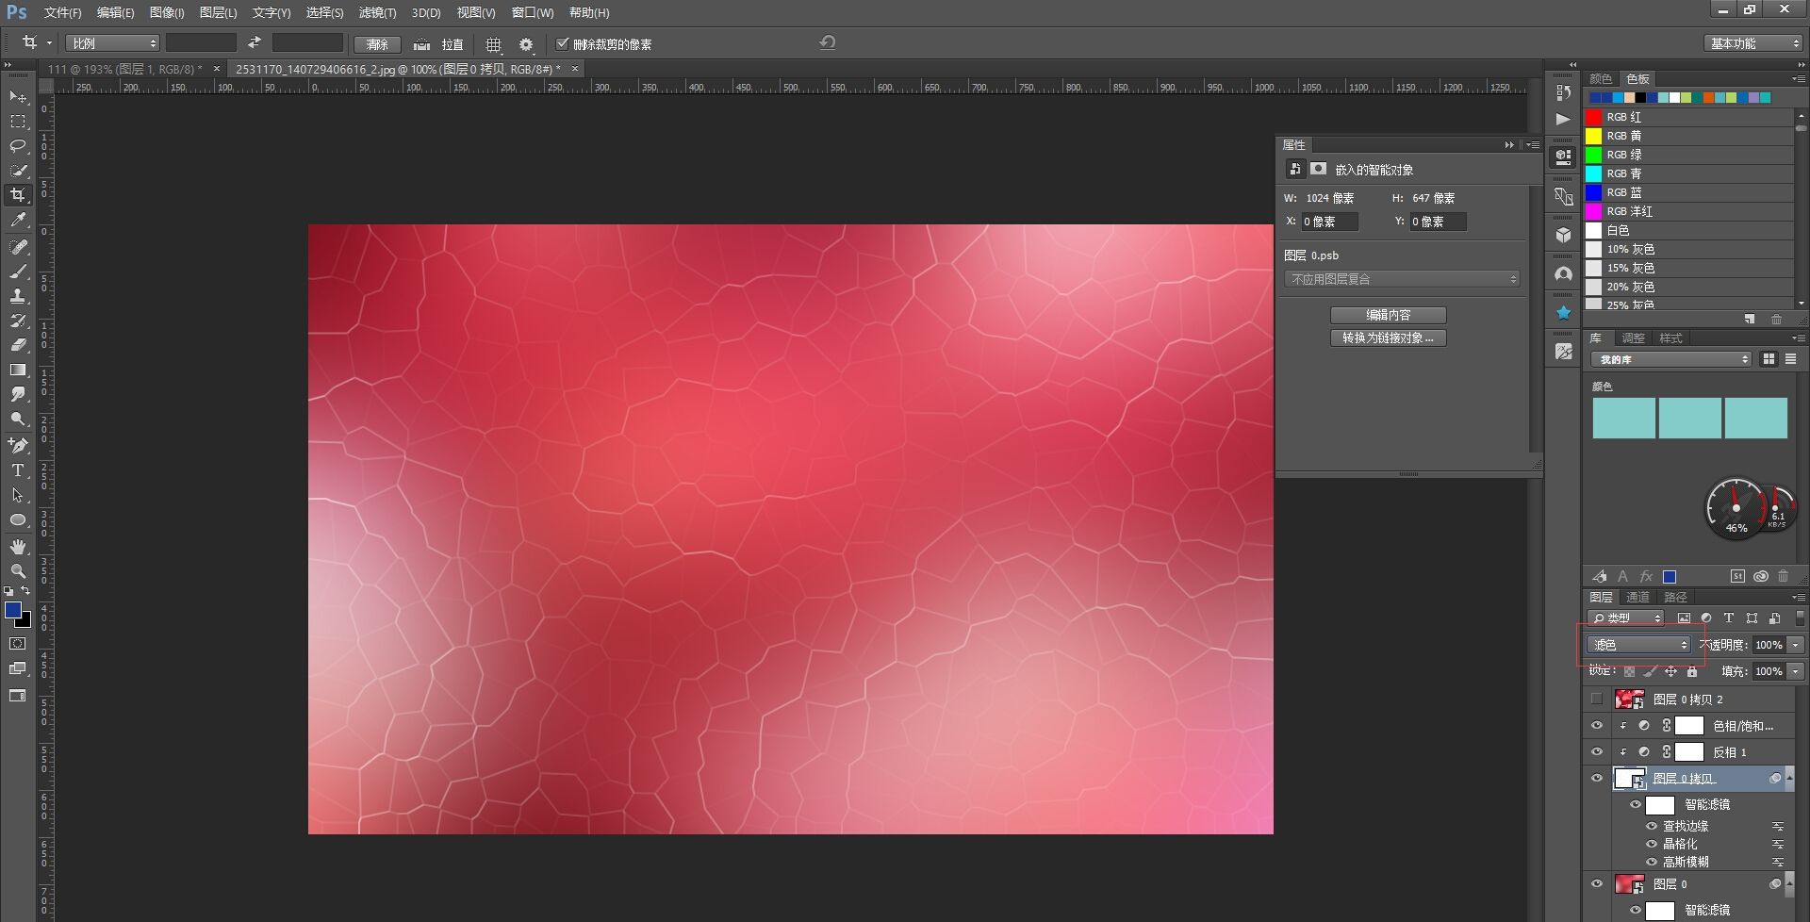Select the Rectangular Marquee tool
This screenshot has height=922, width=1810.
coord(18,122)
